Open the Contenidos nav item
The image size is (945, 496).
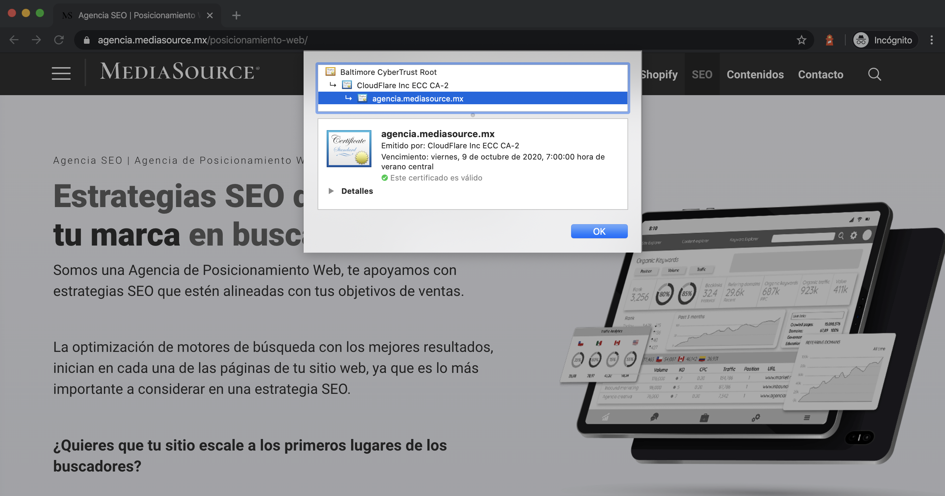pos(755,75)
